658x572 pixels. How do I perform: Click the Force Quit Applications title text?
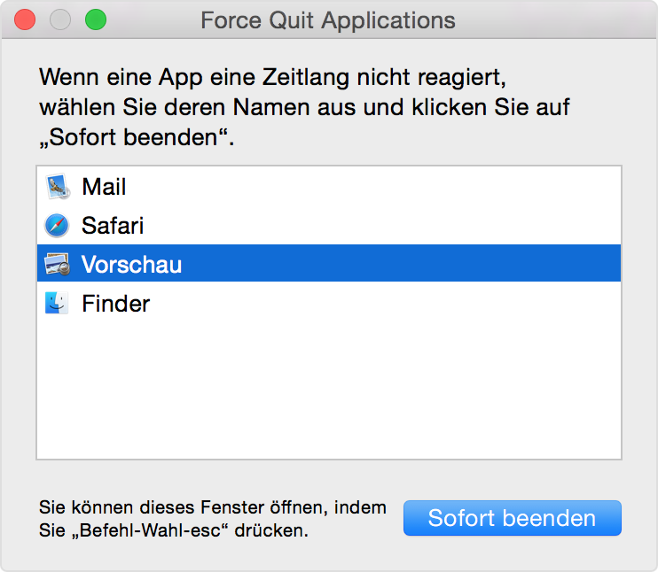point(328,20)
